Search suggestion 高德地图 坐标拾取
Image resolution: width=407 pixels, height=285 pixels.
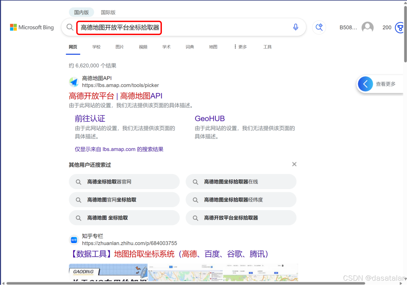pyautogui.click(x=124, y=218)
